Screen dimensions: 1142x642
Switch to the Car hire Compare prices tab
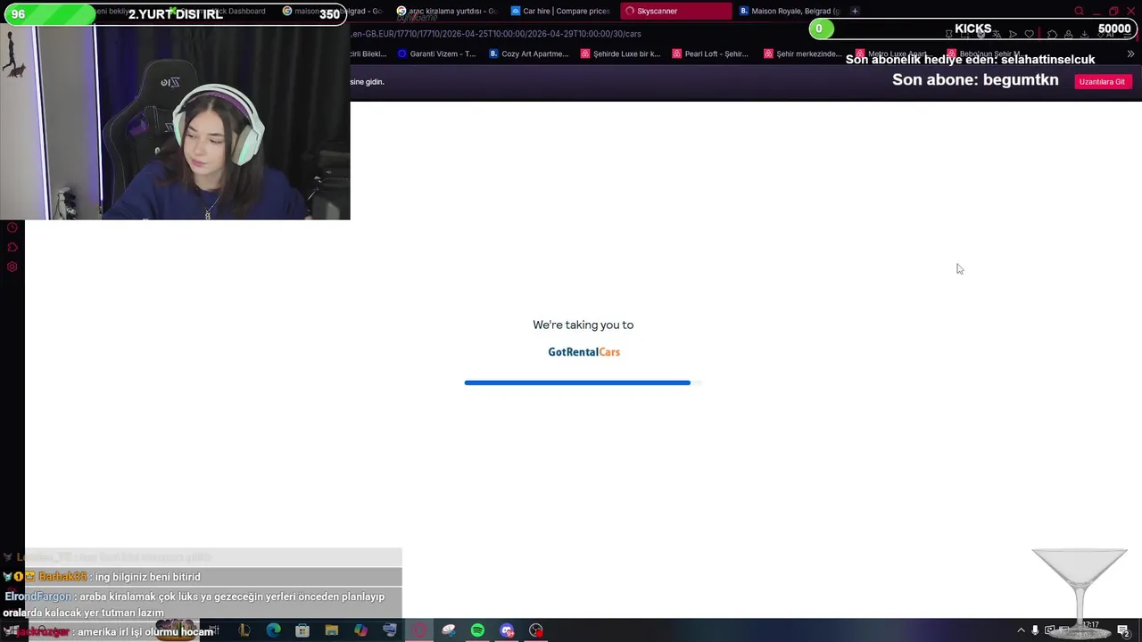562,11
